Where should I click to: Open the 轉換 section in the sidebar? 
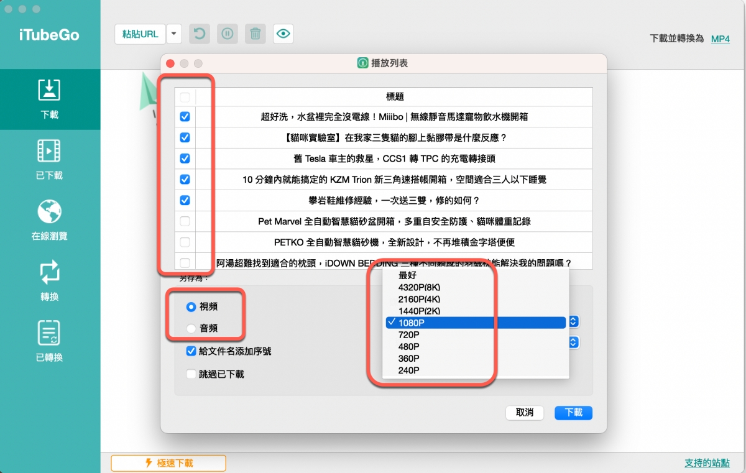click(x=49, y=282)
